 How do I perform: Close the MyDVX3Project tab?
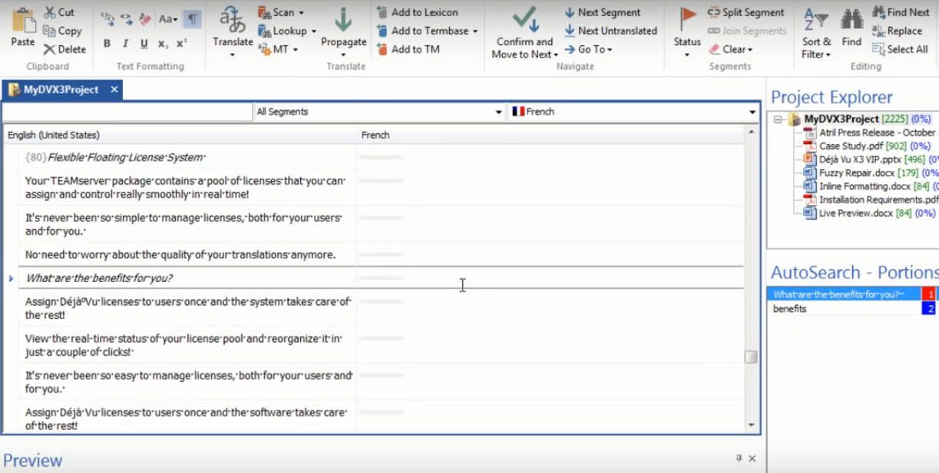pyautogui.click(x=114, y=90)
